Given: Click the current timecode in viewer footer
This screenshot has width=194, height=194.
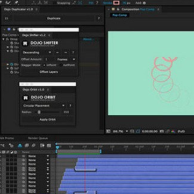Looking at the screenshot, I should tap(150, 131).
